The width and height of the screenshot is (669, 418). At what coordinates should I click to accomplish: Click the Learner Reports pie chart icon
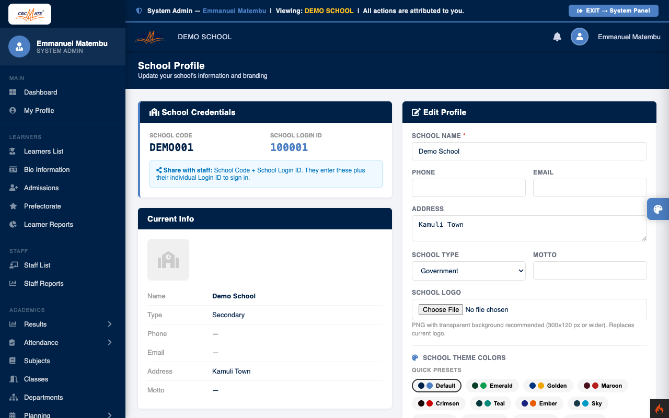(x=13, y=224)
